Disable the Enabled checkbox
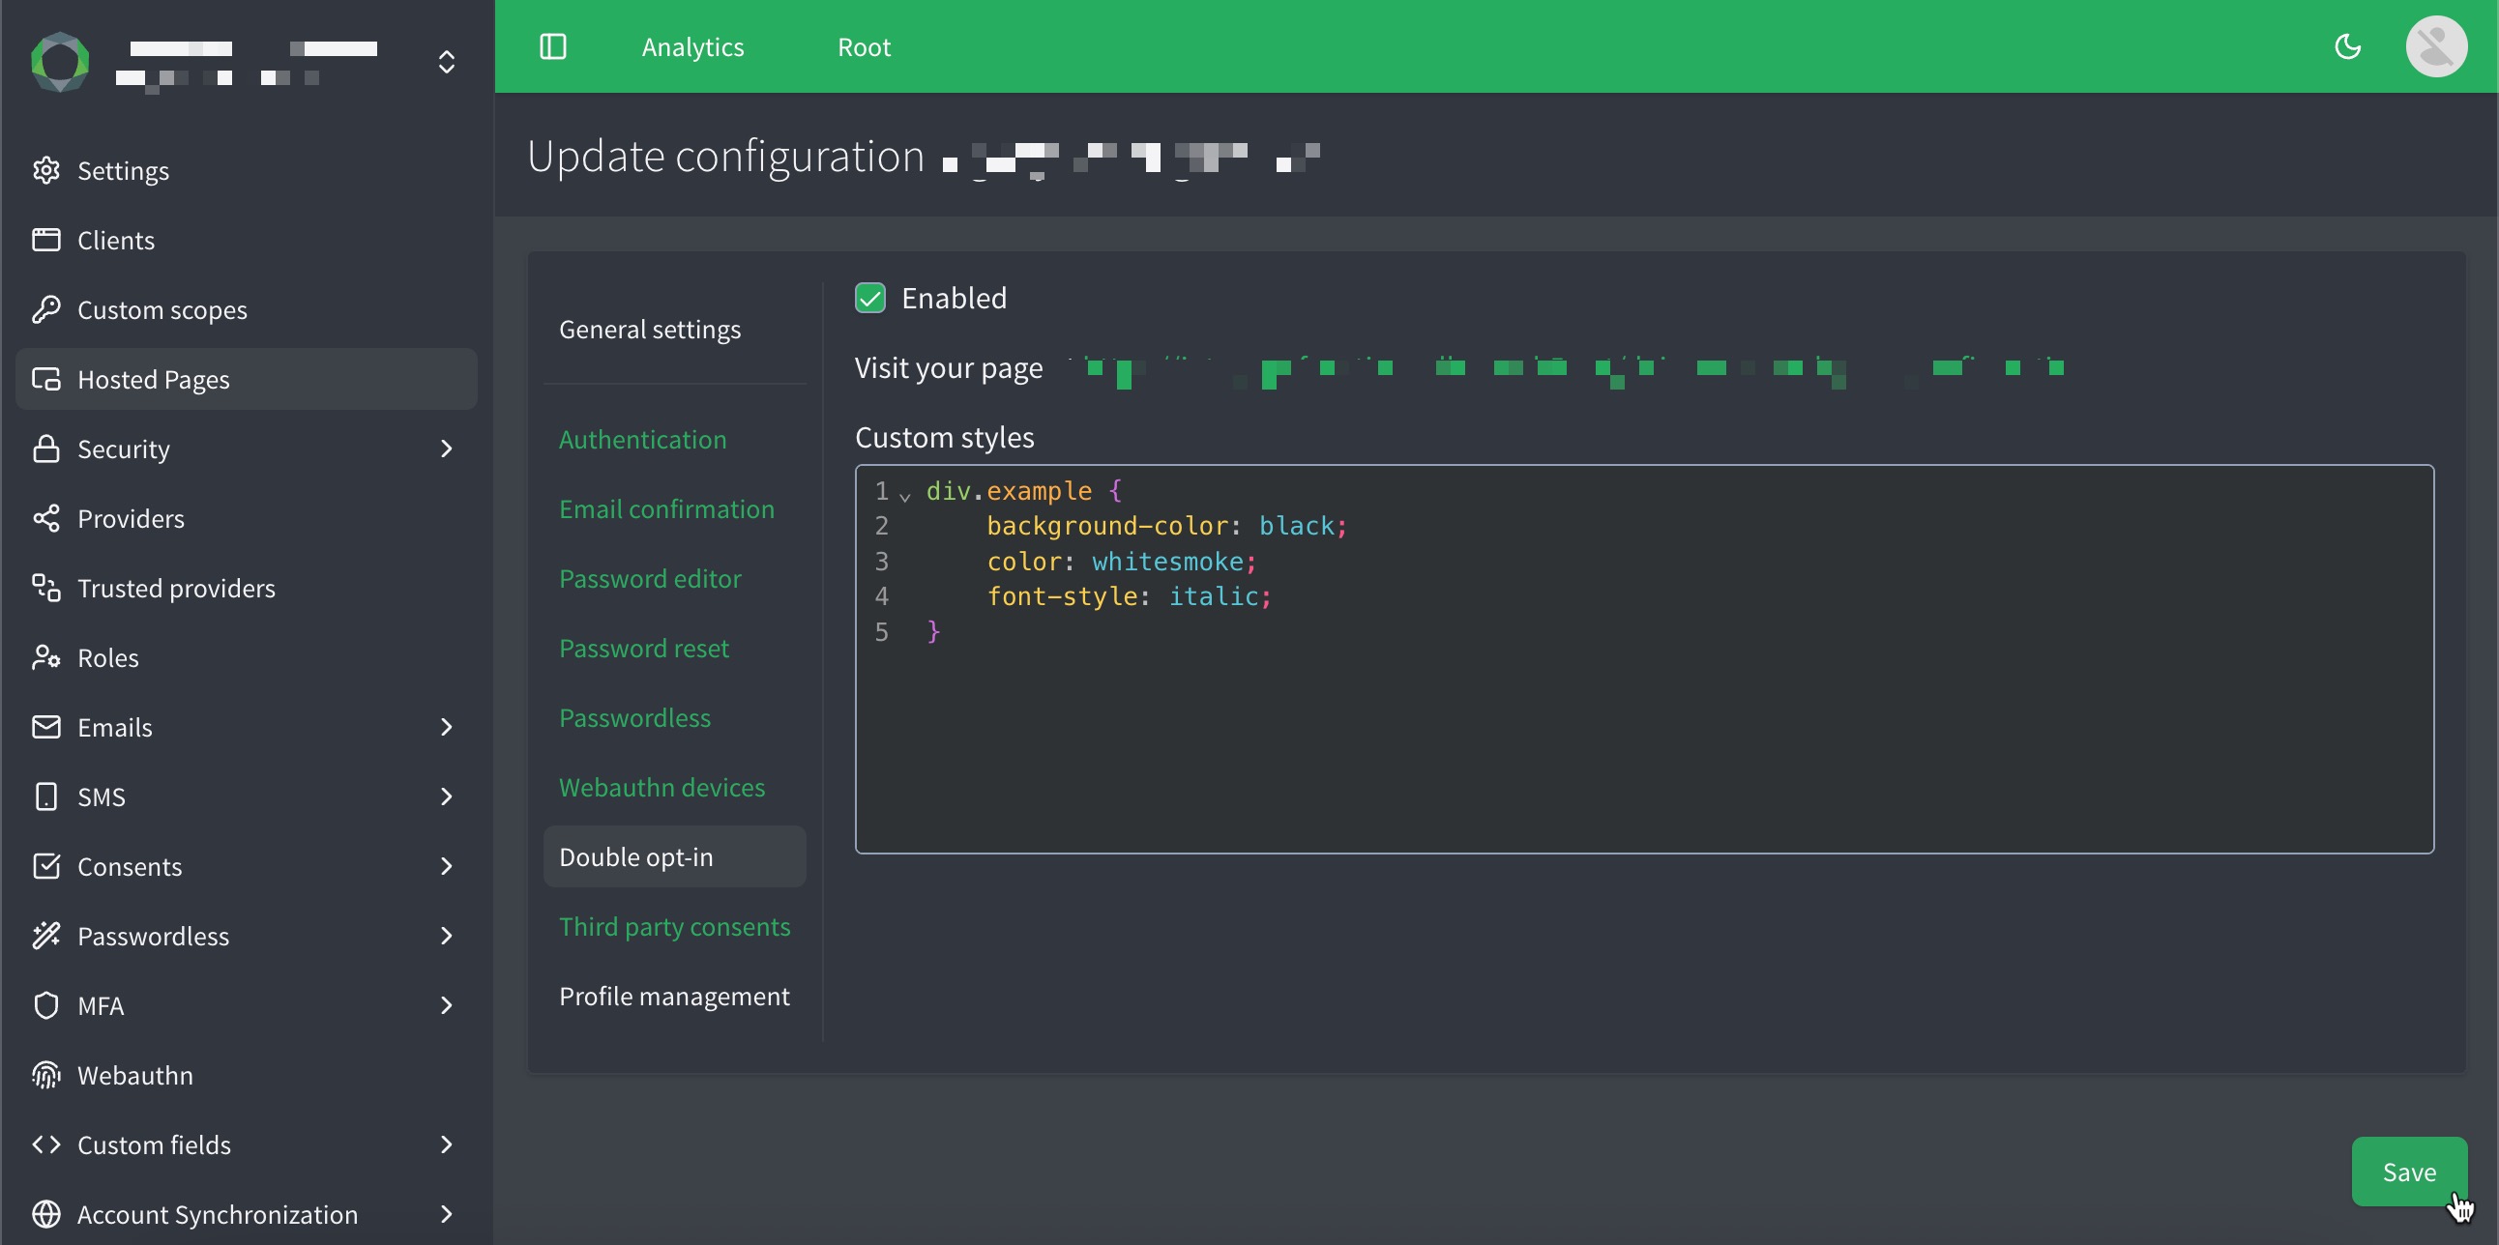Screen dimensions: 2499x1245 click(x=870, y=298)
